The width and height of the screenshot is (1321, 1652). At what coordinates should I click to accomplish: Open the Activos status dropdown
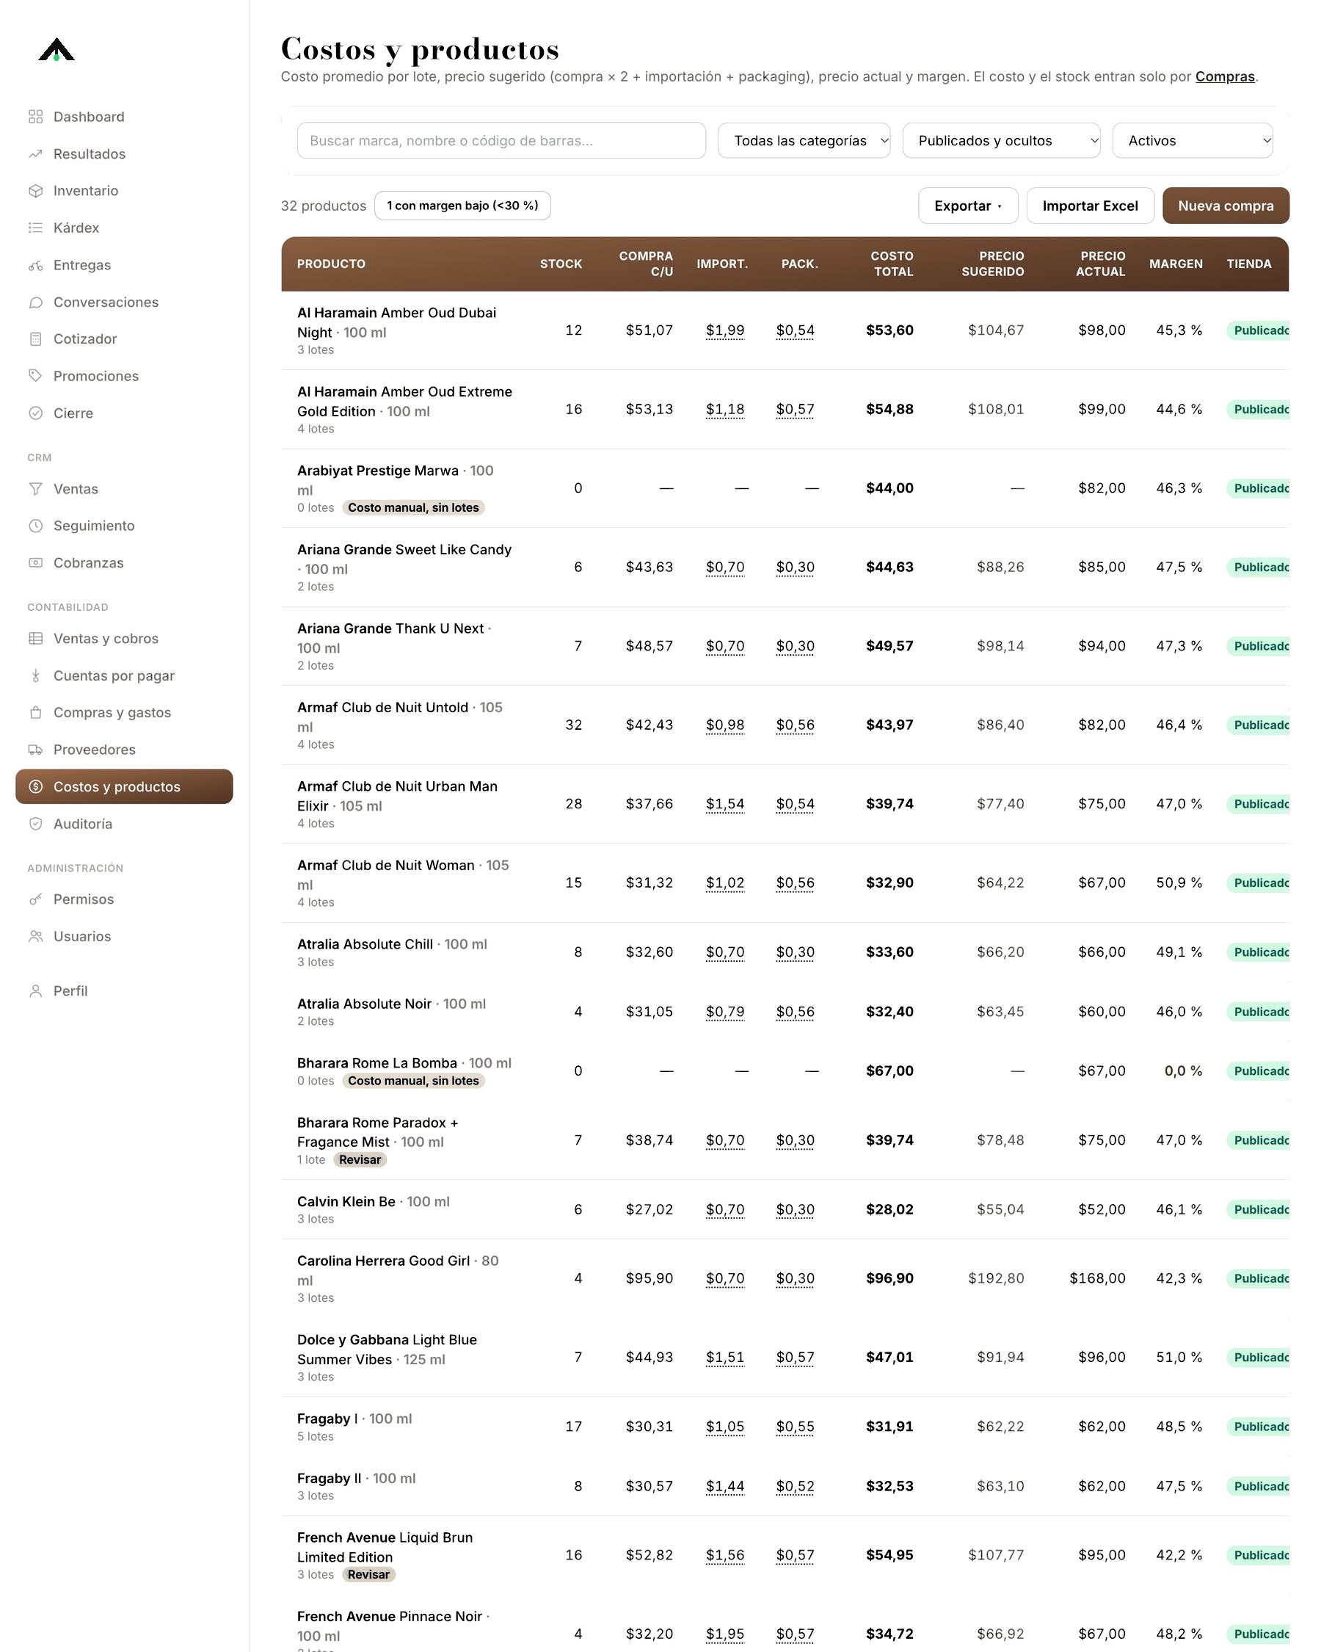pos(1193,140)
